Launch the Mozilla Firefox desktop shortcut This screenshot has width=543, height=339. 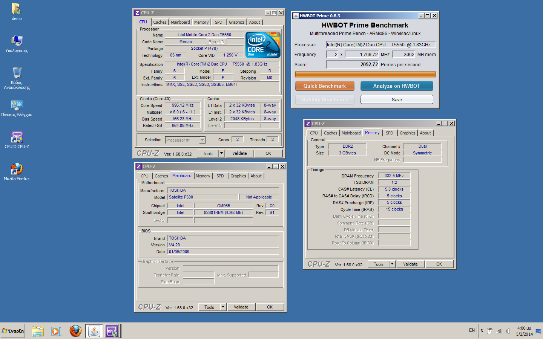point(17,172)
